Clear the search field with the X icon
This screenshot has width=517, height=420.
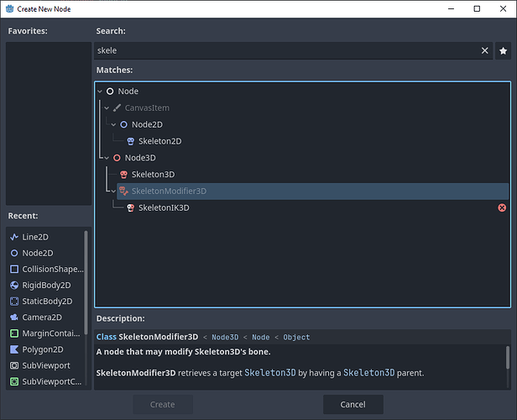484,50
